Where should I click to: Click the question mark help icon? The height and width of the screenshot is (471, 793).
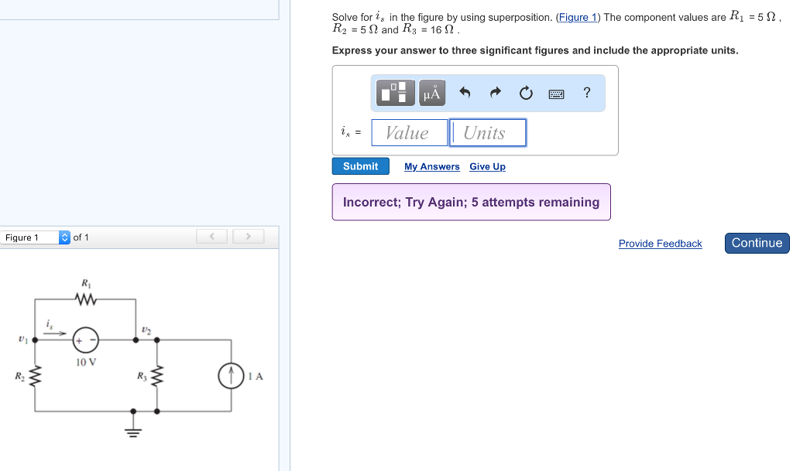(586, 93)
